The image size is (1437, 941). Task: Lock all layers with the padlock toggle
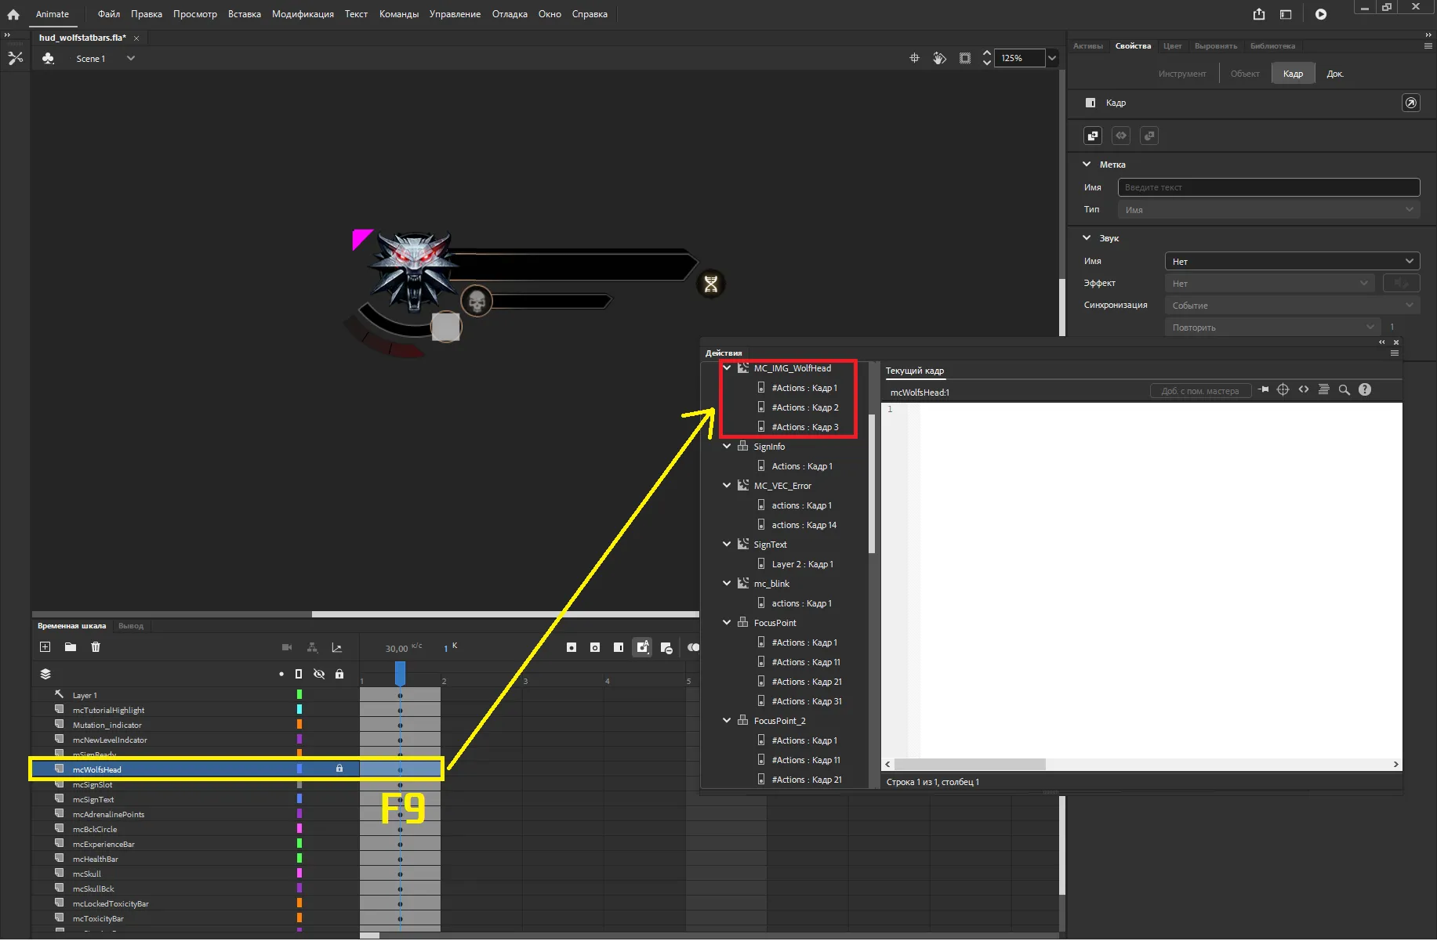[x=339, y=674]
